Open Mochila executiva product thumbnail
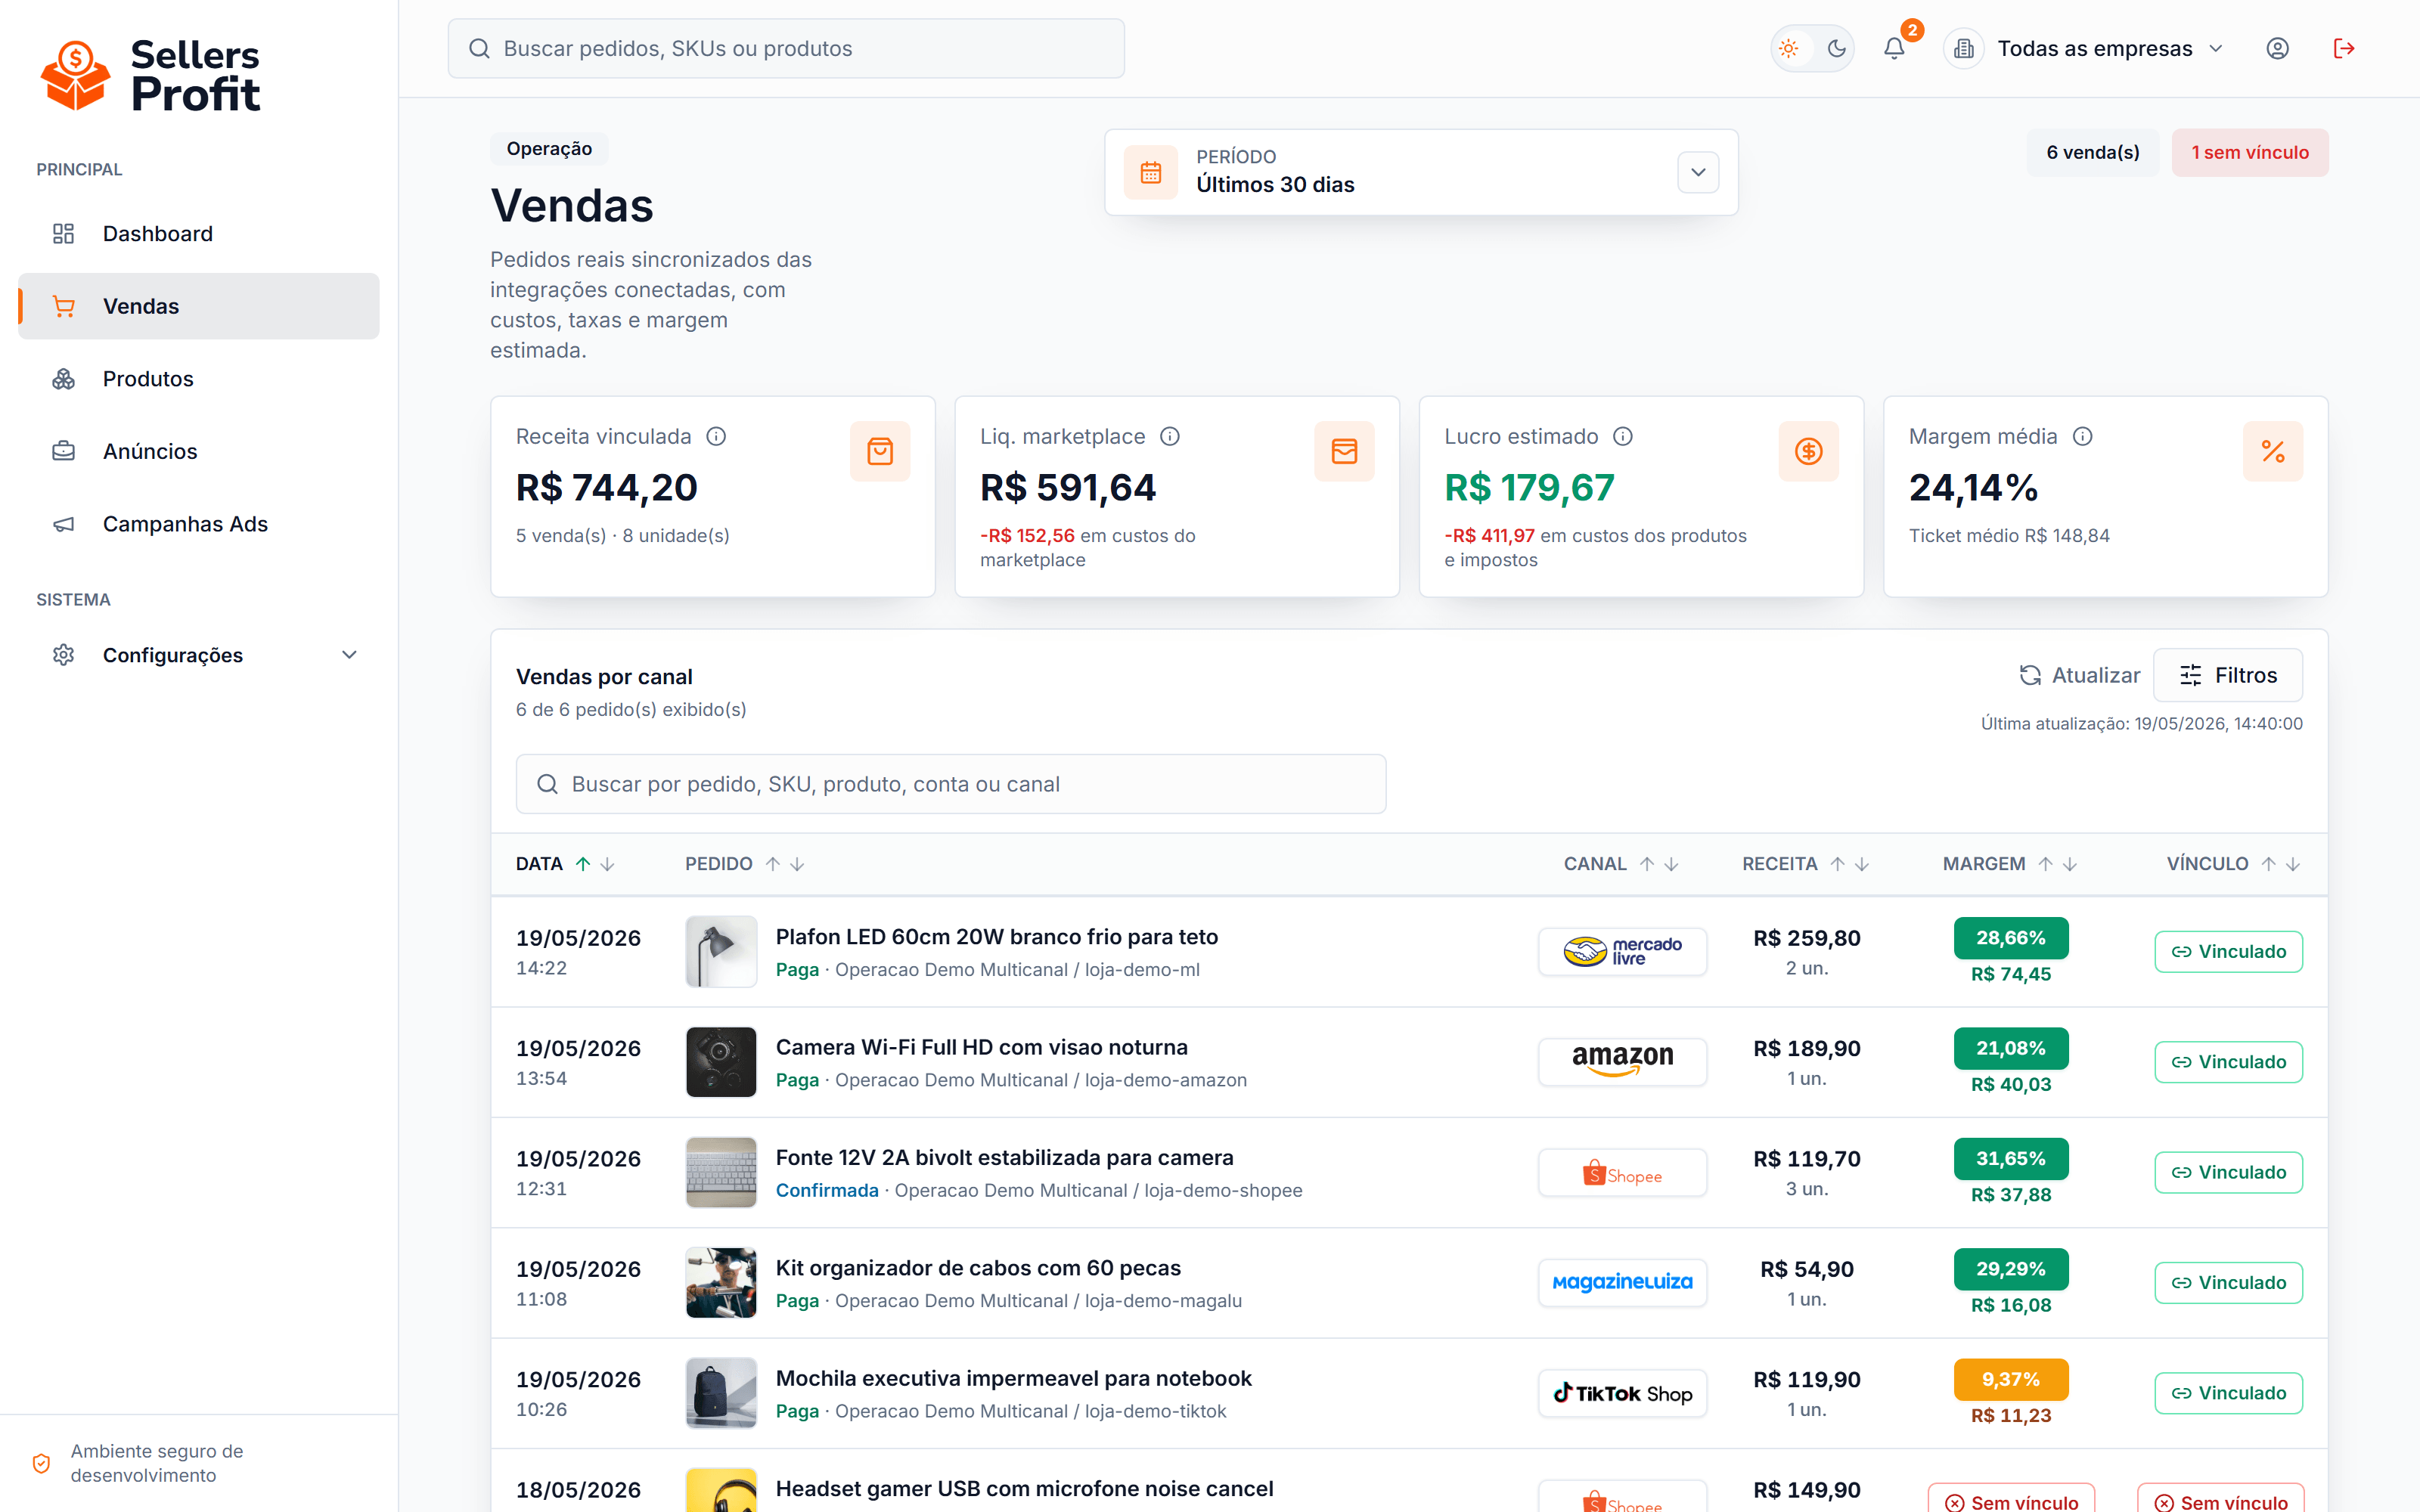 tap(721, 1393)
